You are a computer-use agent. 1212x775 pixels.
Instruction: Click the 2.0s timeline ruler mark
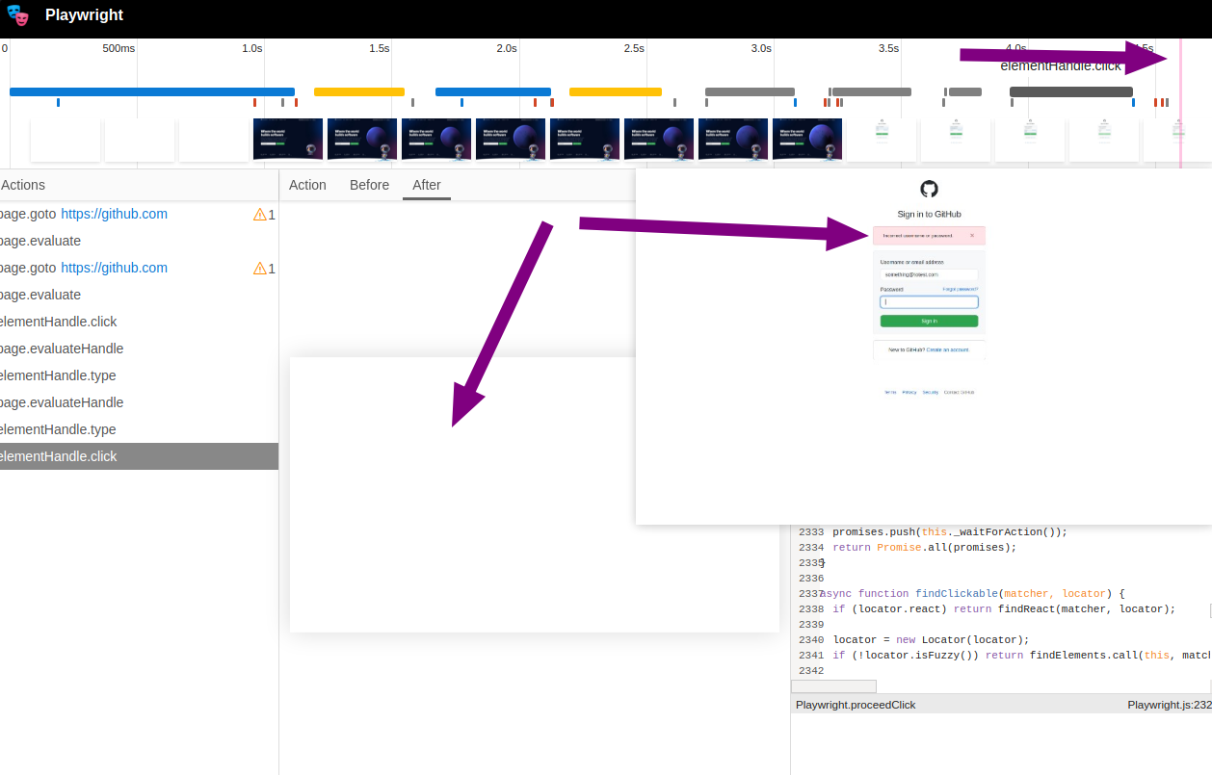507,48
